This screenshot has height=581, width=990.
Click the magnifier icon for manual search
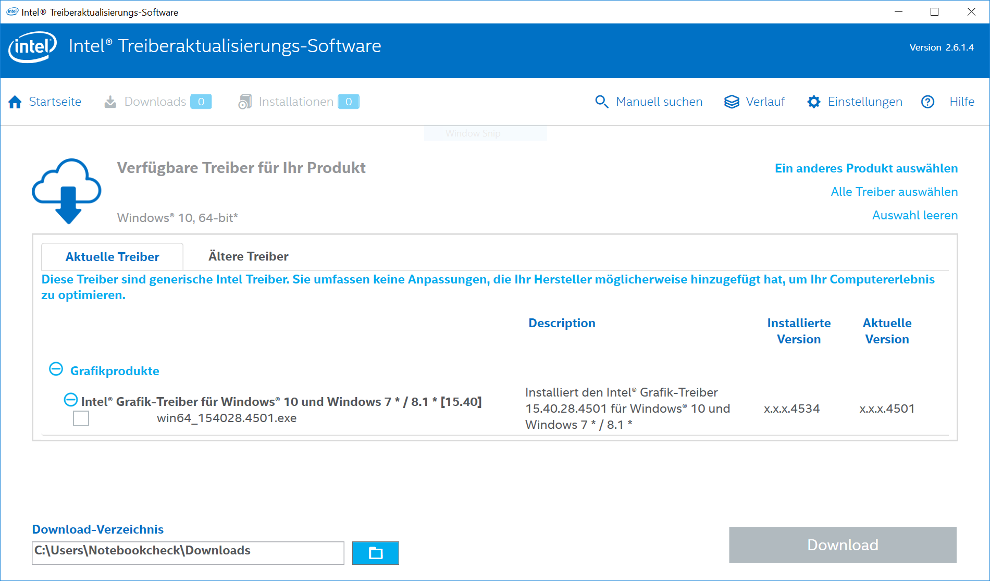click(602, 102)
